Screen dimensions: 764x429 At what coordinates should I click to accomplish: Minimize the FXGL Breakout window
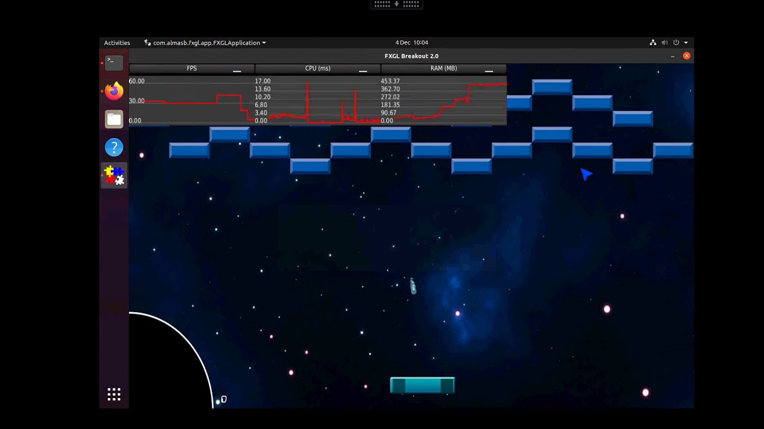(673, 56)
